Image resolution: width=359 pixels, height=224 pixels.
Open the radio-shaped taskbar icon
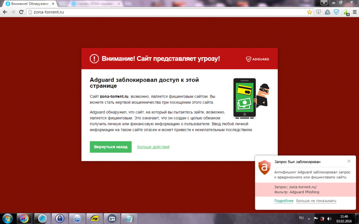tap(112, 219)
